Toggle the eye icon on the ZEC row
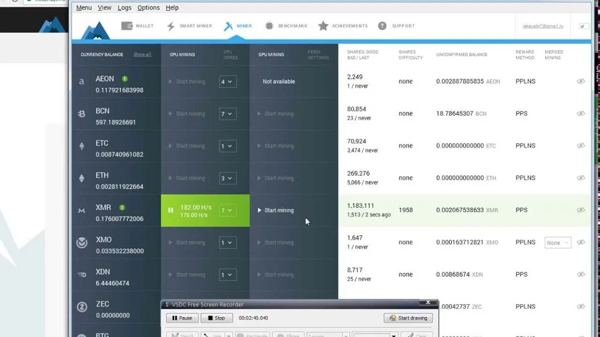The width and height of the screenshot is (600, 337). (581, 307)
